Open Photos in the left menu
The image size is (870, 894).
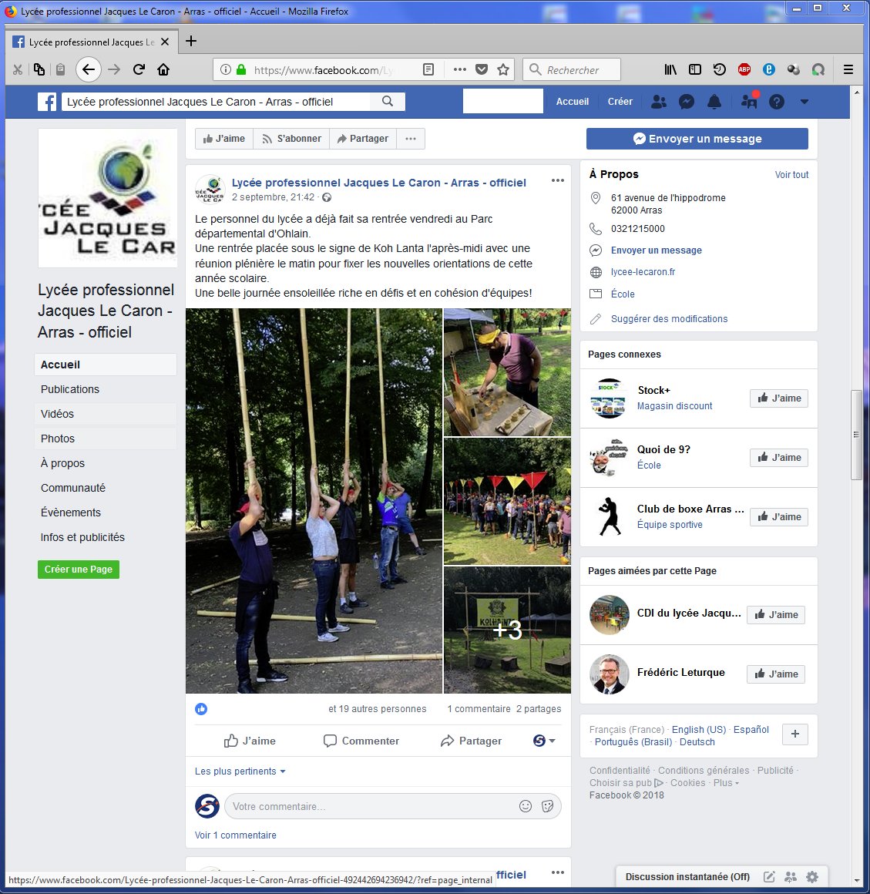(106, 439)
